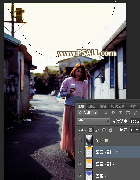Lock layer position move icon
Viewport: 140px width, 180px height.
click(x=104, y=130)
